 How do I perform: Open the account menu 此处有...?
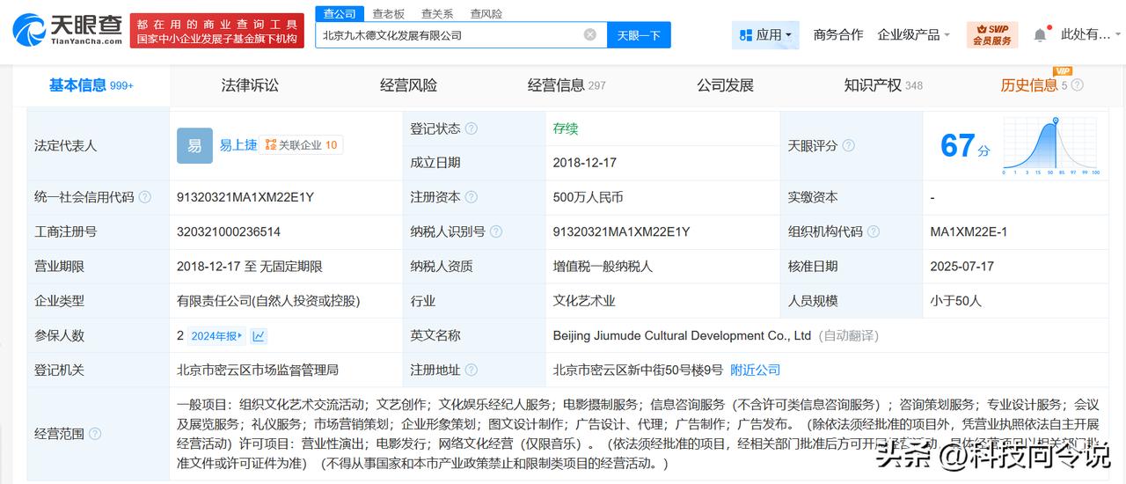[1091, 34]
